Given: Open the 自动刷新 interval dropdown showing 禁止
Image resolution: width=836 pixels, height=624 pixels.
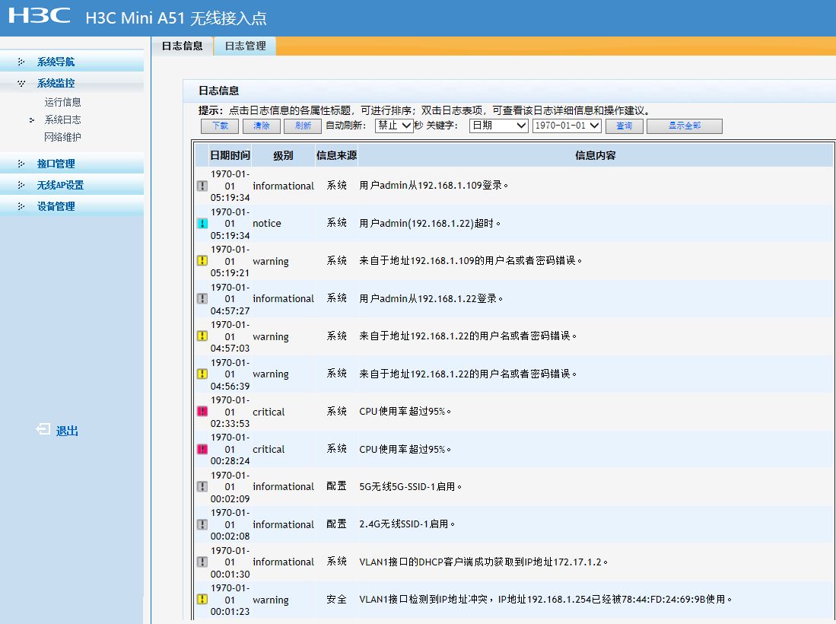Looking at the screenshot, I should [394, 126].
